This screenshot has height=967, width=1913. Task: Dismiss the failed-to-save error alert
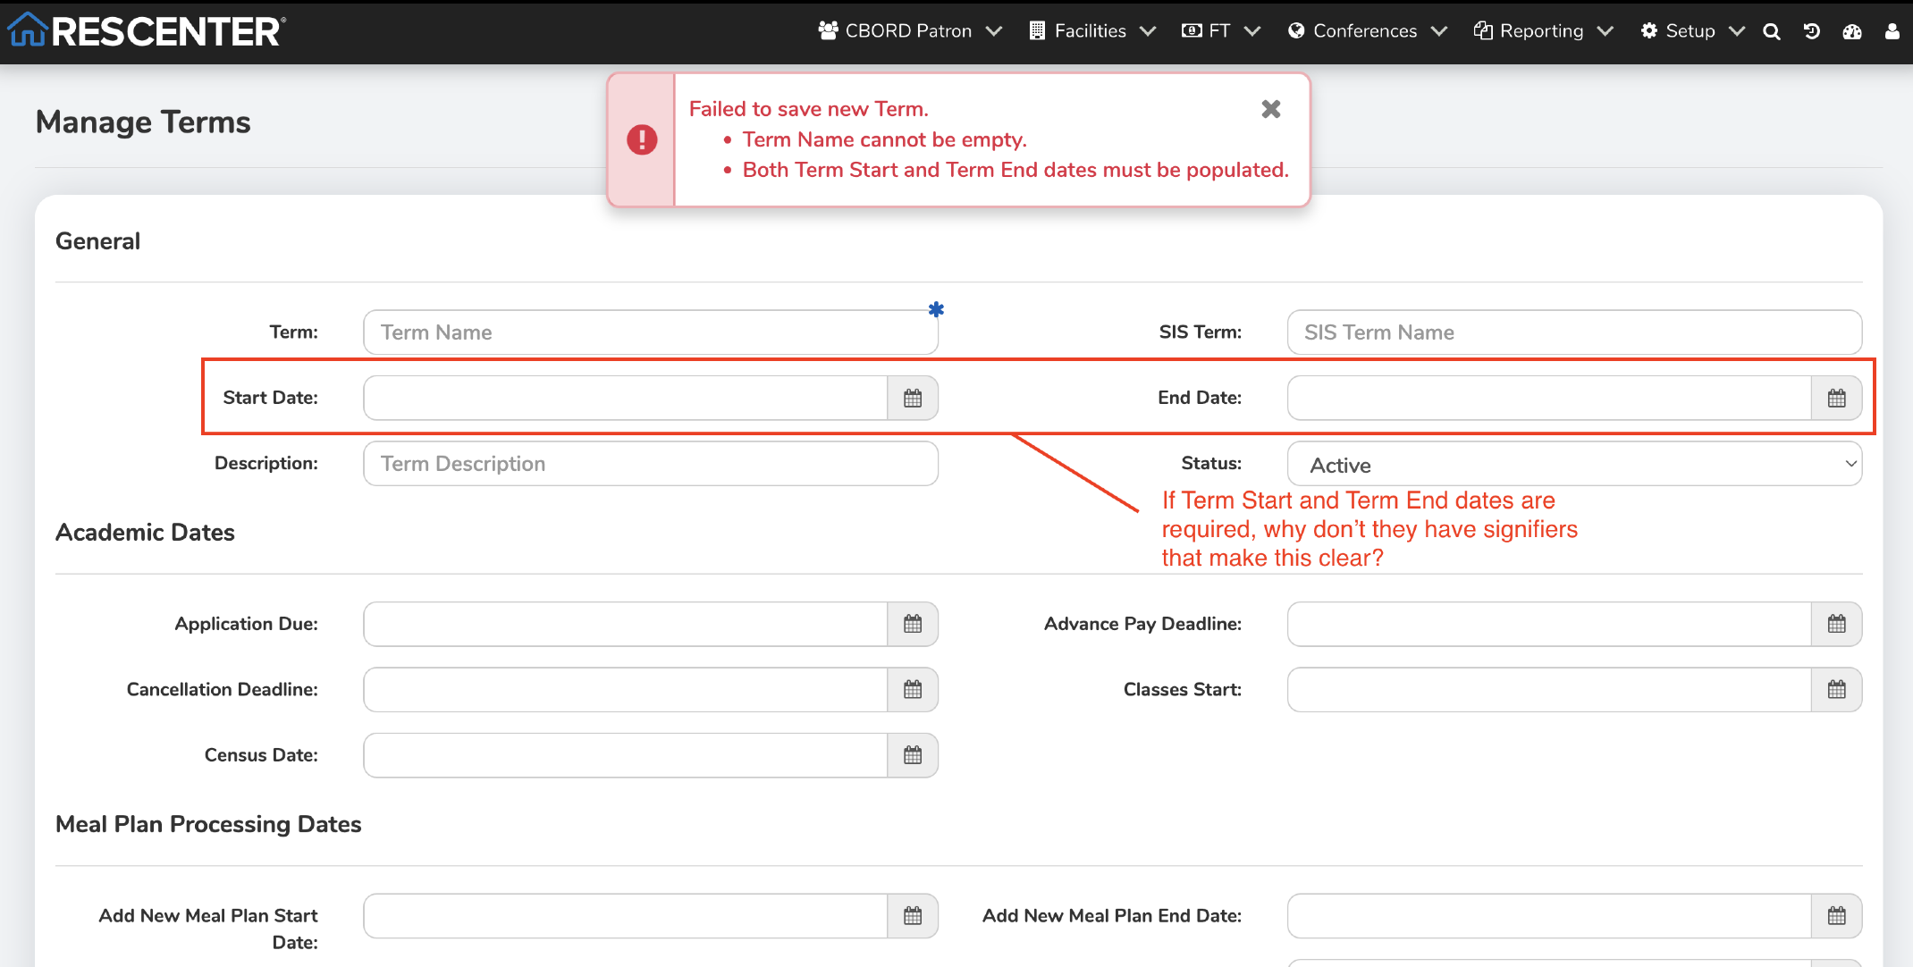[x=1270, y=109]
